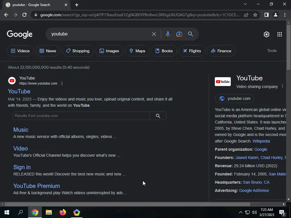Image resolution: width=291 pixels, height=218 pixels.
Task: Reload the current page
Action: [x=24, y=15]
